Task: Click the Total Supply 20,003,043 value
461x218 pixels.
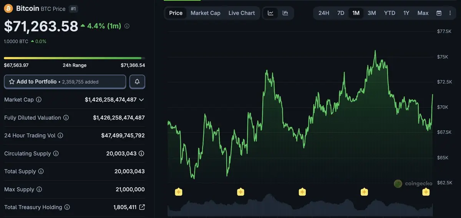Action: tap(129, 172)
